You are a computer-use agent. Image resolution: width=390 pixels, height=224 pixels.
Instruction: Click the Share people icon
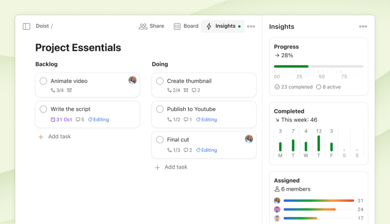click(x=143, y=26)
